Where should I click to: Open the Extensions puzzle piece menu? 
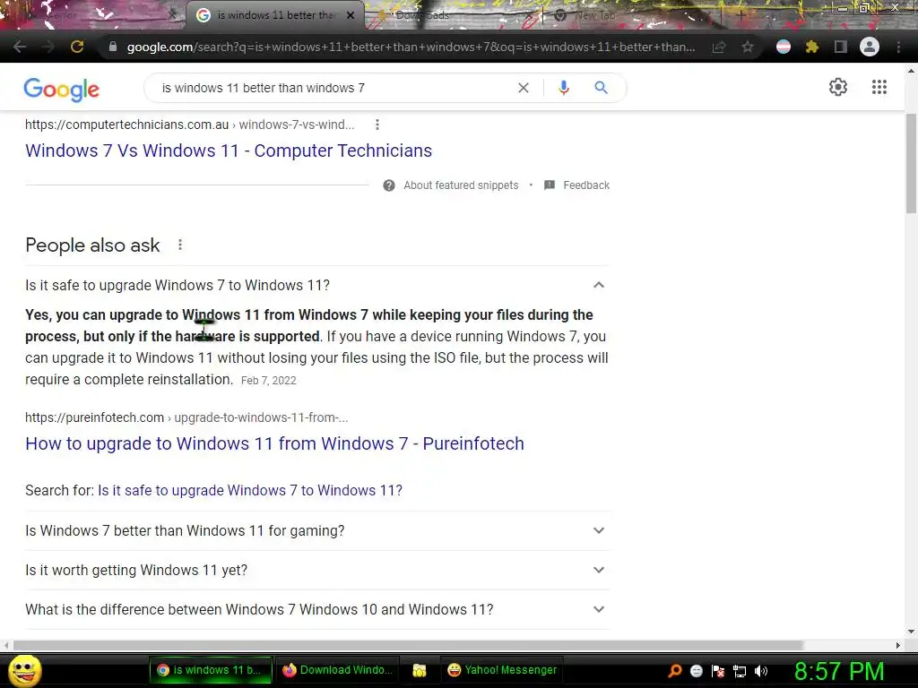pos(812,47)
